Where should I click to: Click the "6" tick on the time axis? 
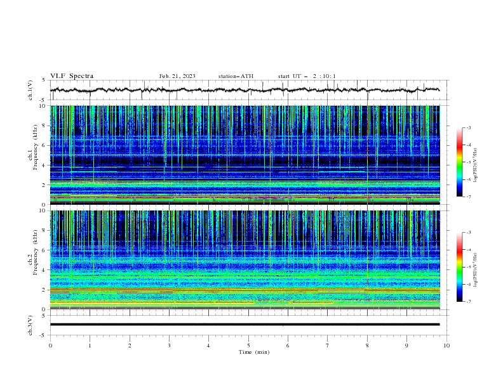click(288, 346)
